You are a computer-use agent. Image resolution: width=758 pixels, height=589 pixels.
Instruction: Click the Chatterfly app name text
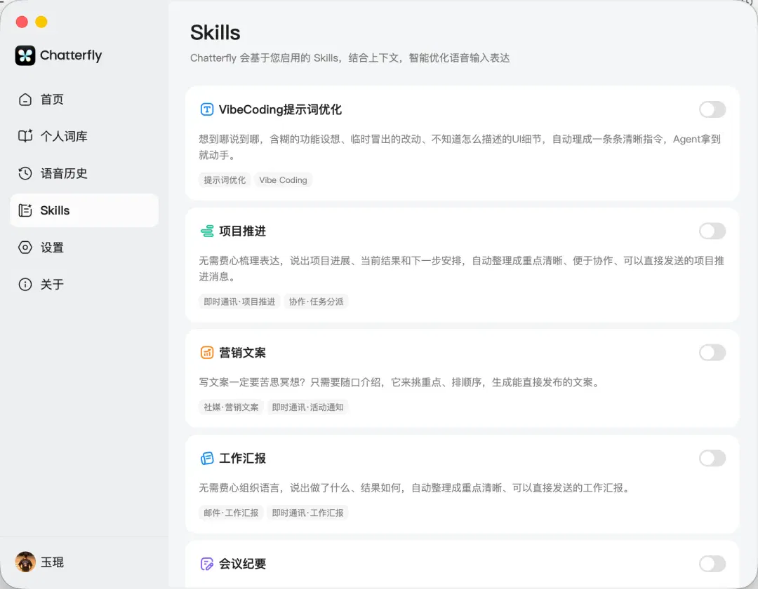[71, 55]
